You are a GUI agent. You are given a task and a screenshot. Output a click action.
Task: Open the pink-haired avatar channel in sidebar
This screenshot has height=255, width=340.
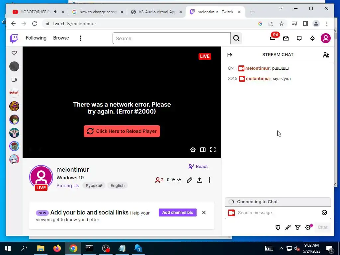point(14,159)
